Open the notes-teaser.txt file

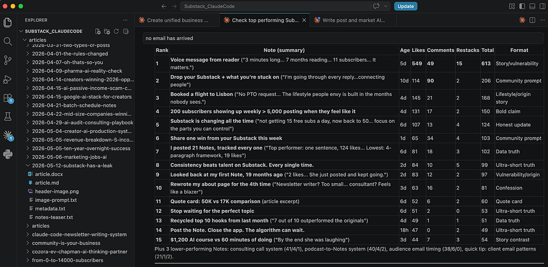[54, 217]
